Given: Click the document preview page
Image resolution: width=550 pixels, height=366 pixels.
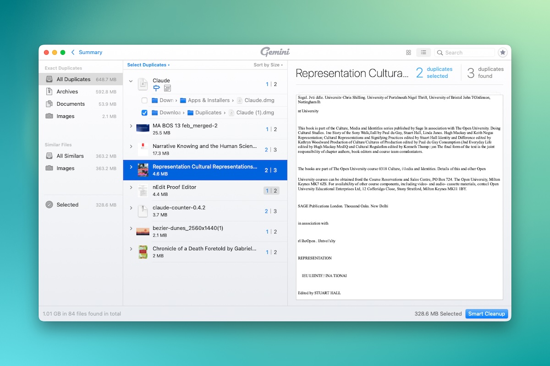Looking at the screenshot, I should [400, 197].
